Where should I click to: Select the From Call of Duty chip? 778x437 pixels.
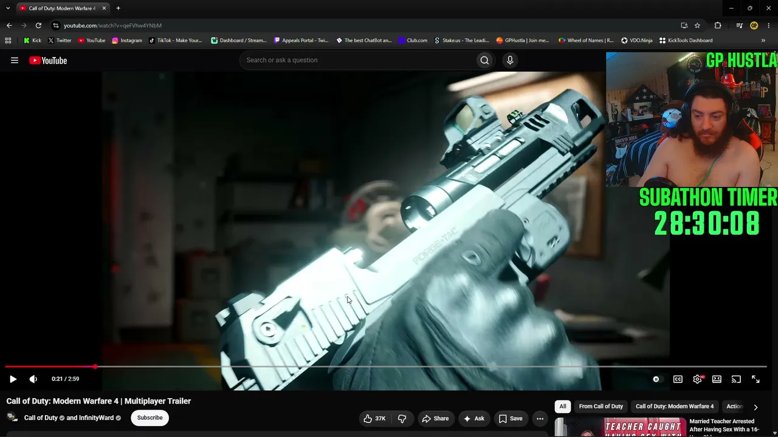pos(601,406)
